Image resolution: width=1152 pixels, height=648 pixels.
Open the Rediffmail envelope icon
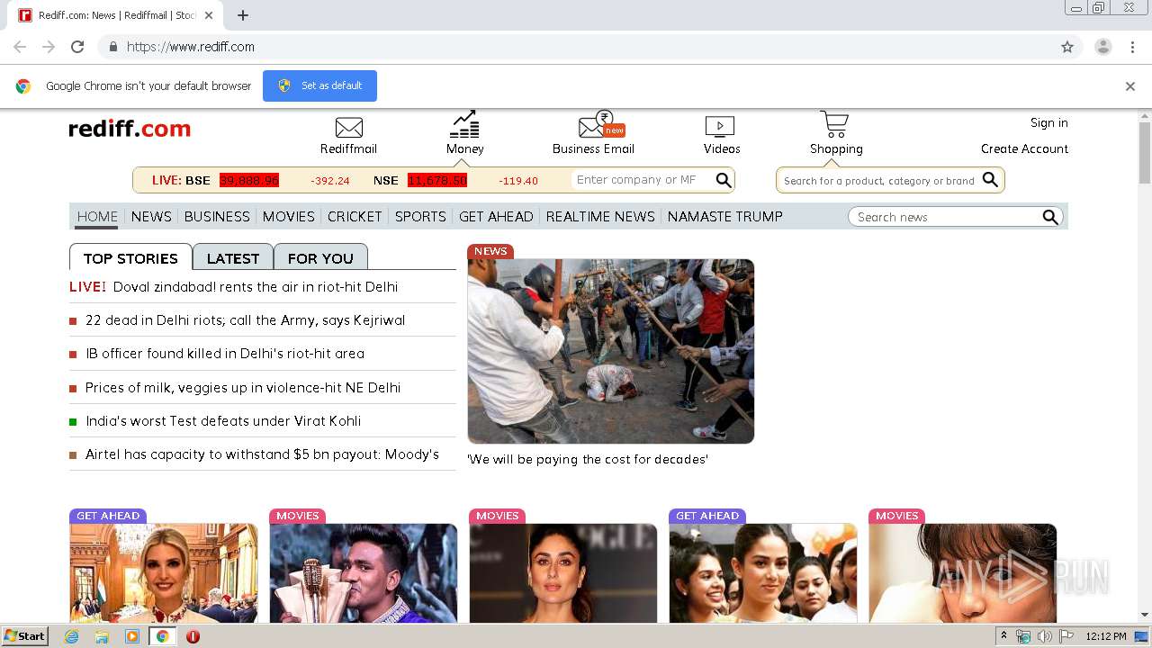click(x=348, y=128)
